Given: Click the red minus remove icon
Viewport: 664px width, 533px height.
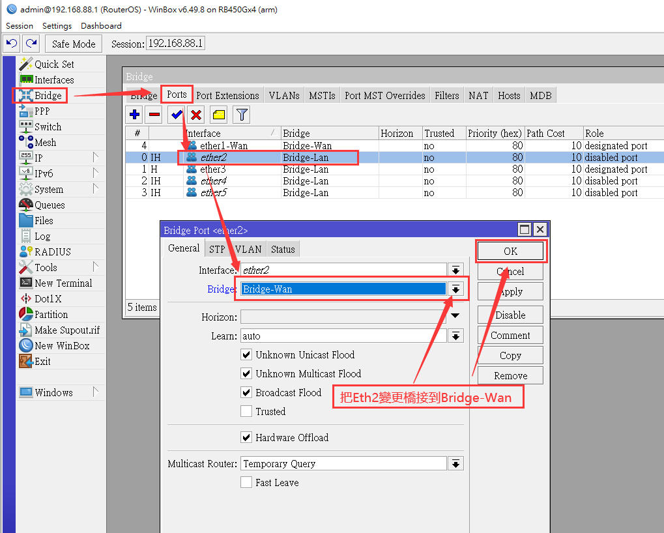Looking at the screenshot, I should coord(154,114).
